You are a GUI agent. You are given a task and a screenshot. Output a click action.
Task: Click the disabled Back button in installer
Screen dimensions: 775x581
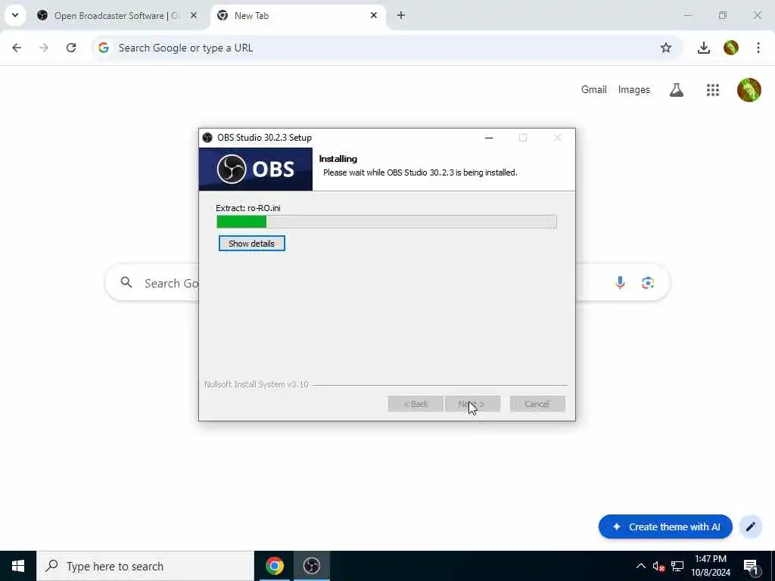pyautogui.click(x=416, y=404)
